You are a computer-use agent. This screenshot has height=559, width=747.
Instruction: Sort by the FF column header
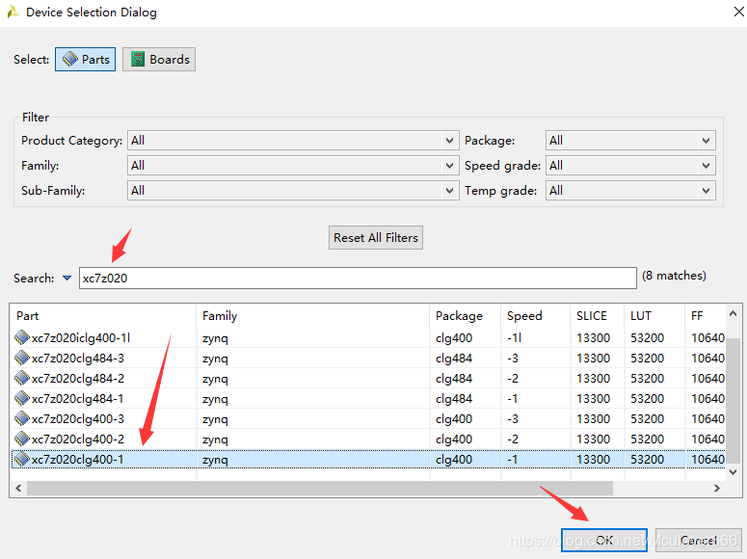pos(706,316)
